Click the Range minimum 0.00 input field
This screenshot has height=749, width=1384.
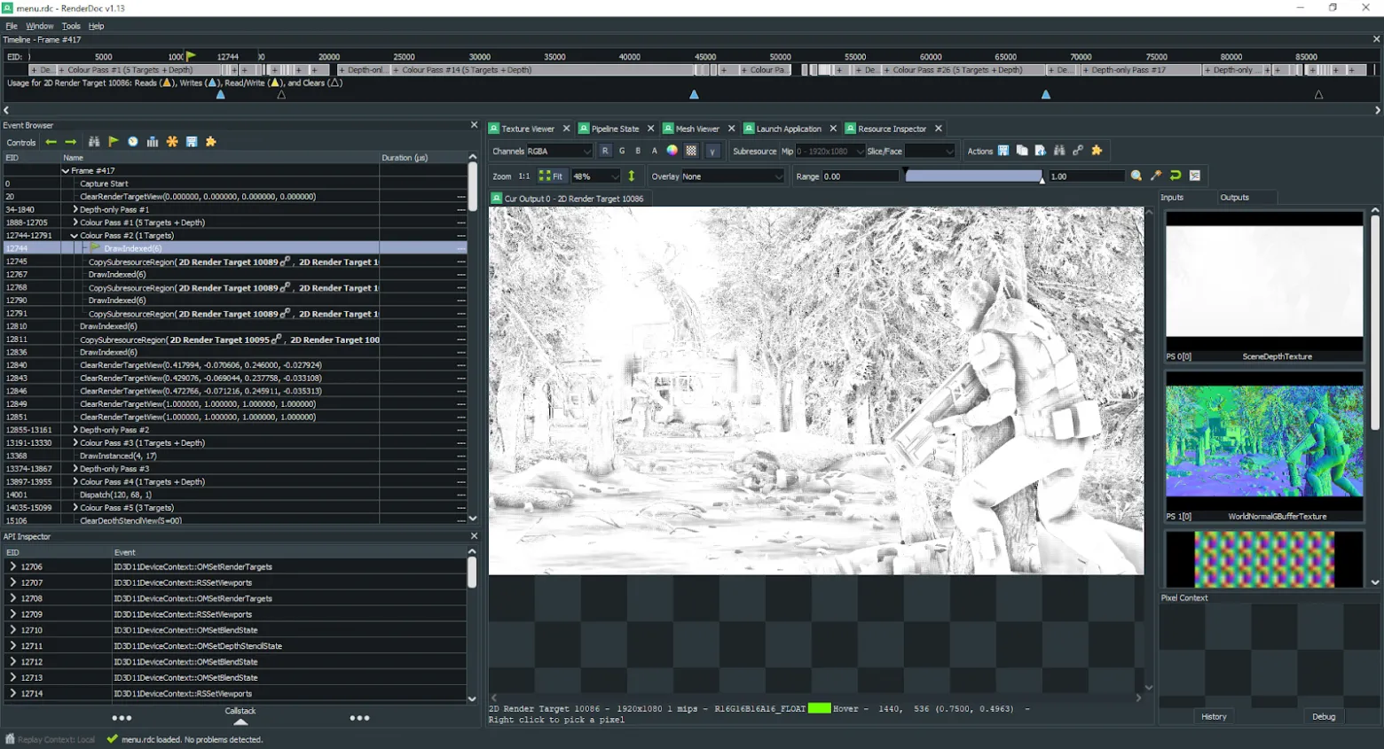860,176
